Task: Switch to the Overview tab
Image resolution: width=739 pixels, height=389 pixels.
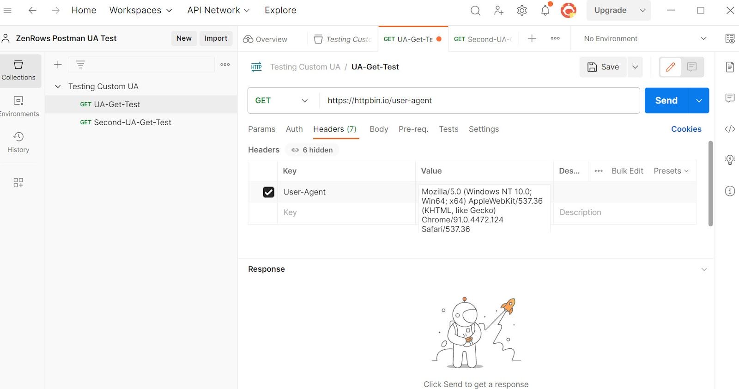Action: [266, 39]
